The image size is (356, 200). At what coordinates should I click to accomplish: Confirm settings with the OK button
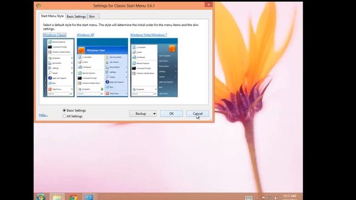pos(171,113)
